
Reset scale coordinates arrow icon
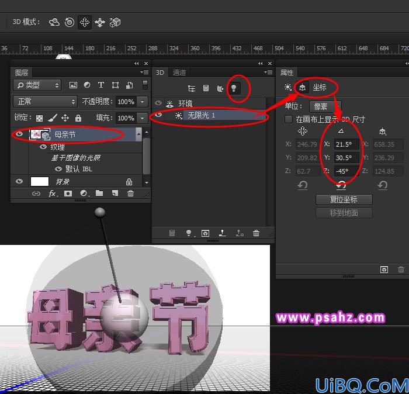click(x=382, y=185)
